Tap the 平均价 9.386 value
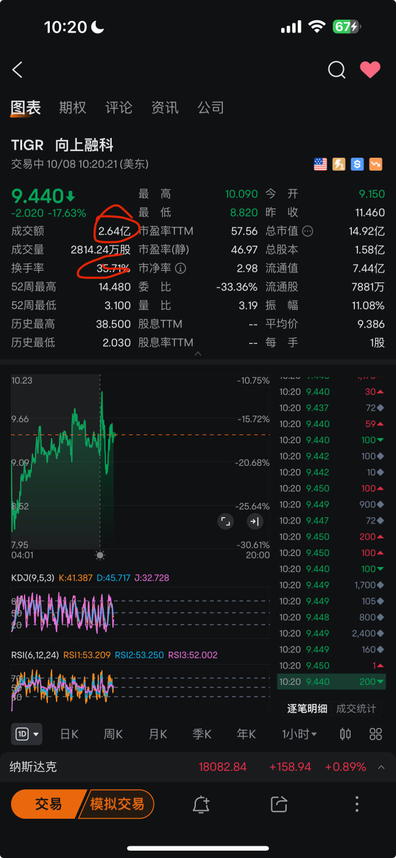 point(371,324)
